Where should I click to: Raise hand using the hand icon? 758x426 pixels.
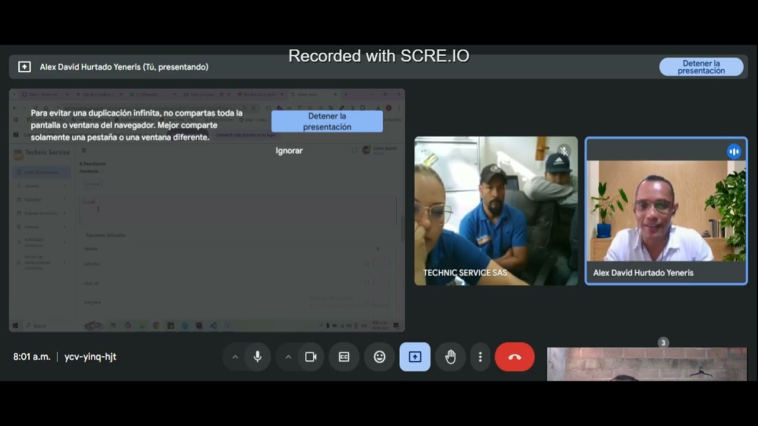click(451, 357)
